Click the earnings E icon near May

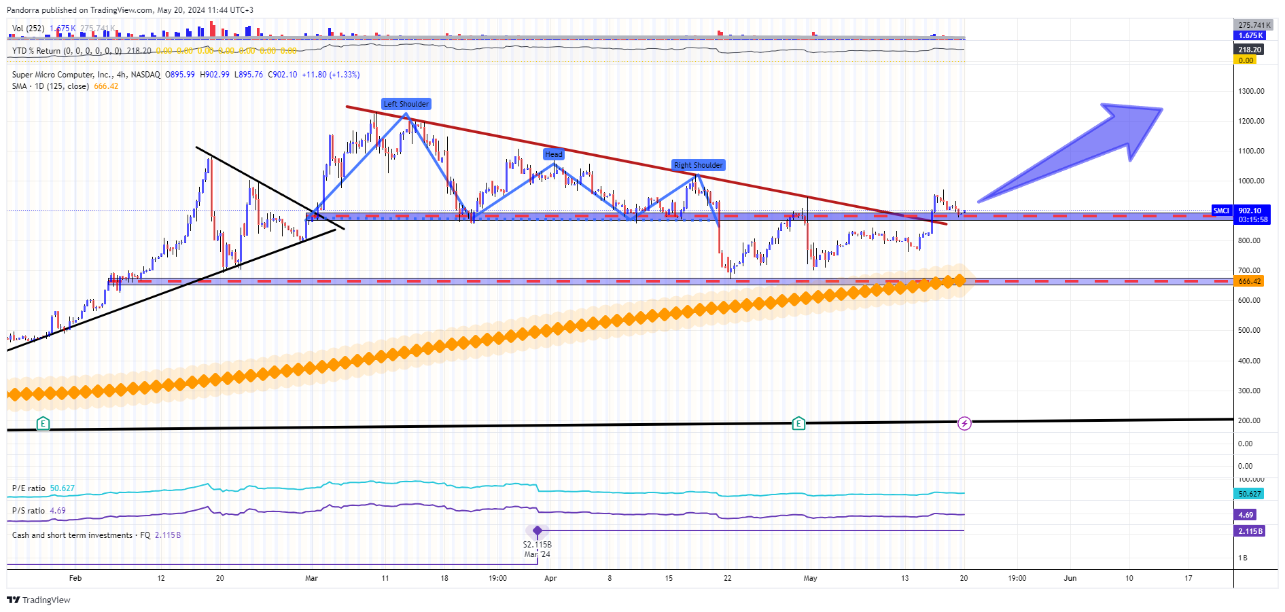[798, 424]
